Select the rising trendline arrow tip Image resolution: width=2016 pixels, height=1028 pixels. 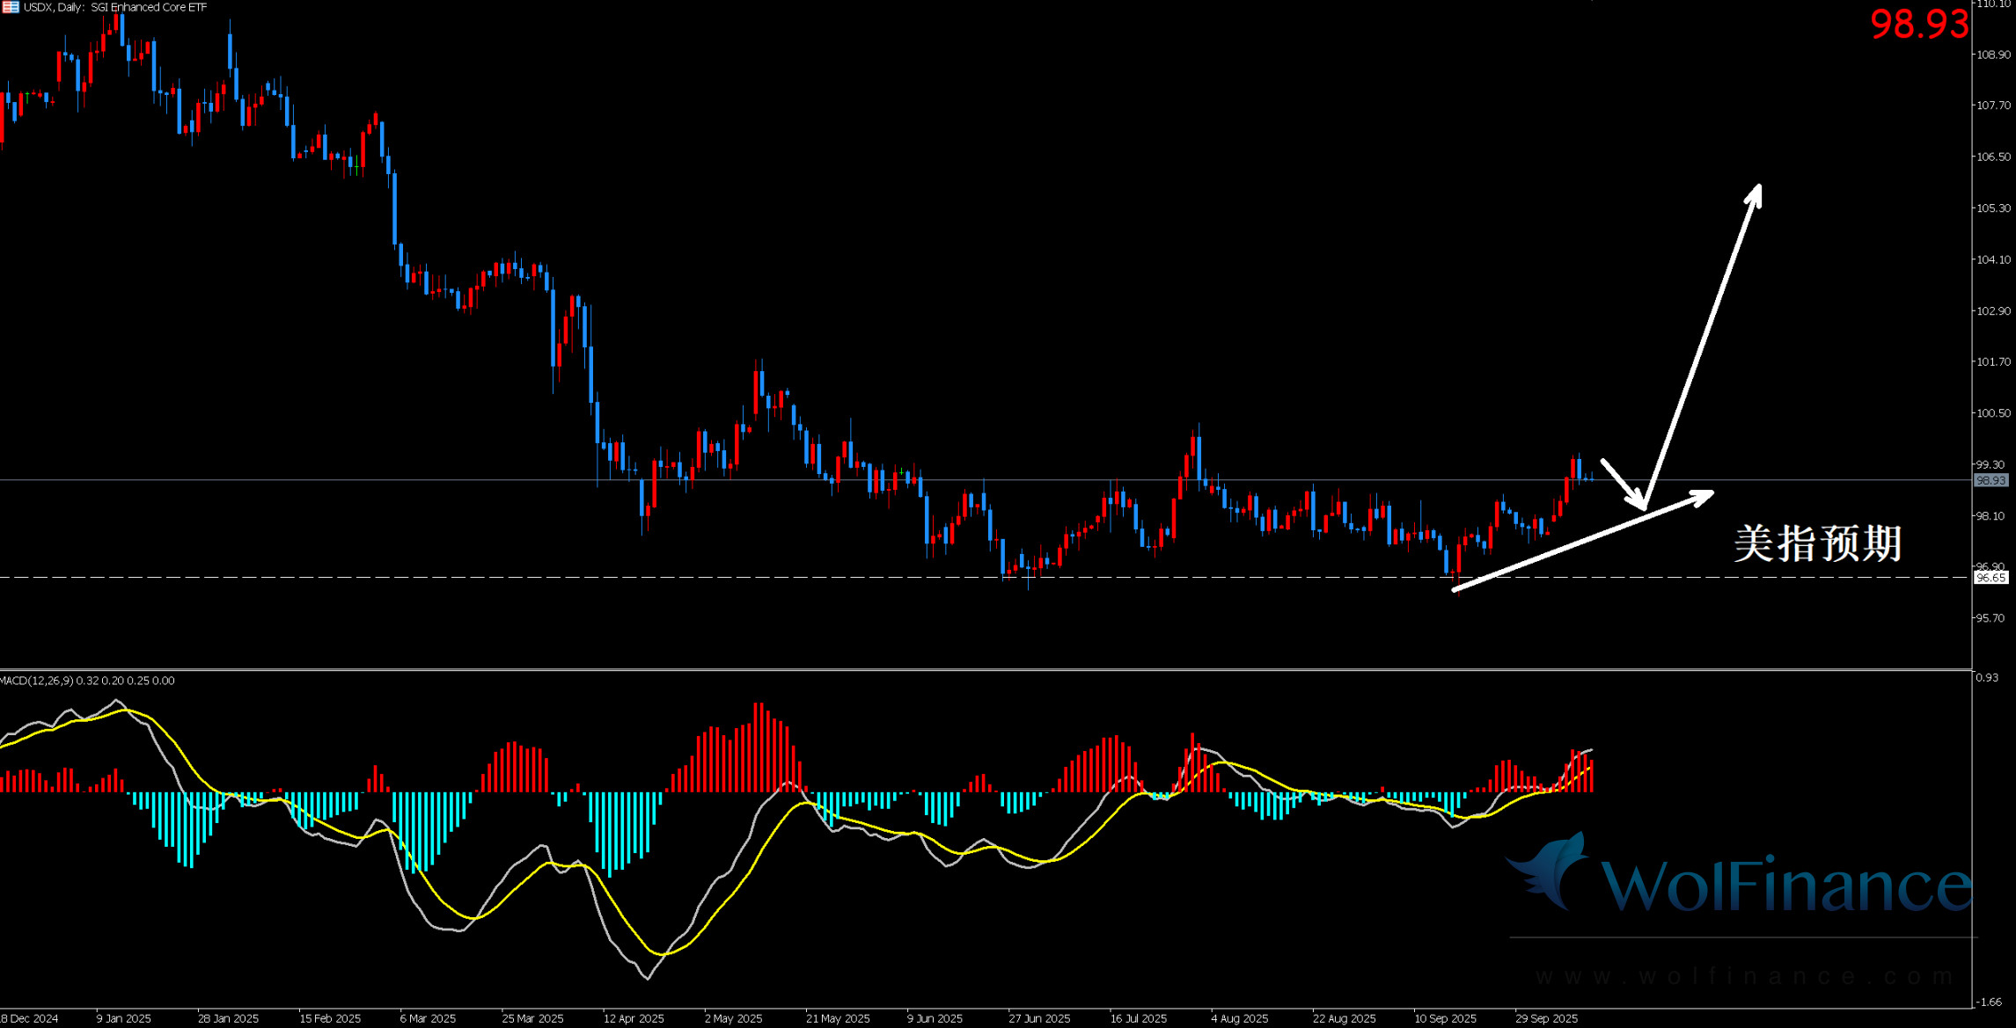pyautogui.click(x=1707, y=495)
